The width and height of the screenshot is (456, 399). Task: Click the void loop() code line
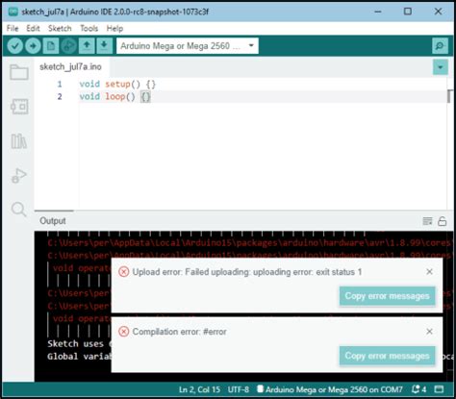point(114,97)
